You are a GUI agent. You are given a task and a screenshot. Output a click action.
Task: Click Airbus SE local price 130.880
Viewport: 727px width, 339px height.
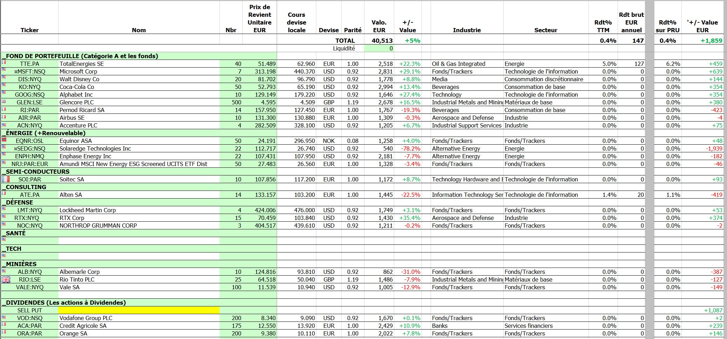coord(296,118)
